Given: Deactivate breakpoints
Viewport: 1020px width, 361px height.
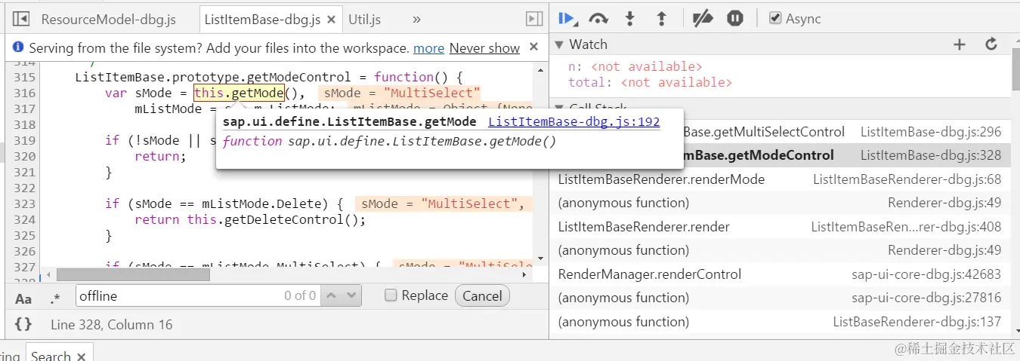Looking at the screenshot, I should 703,18.
